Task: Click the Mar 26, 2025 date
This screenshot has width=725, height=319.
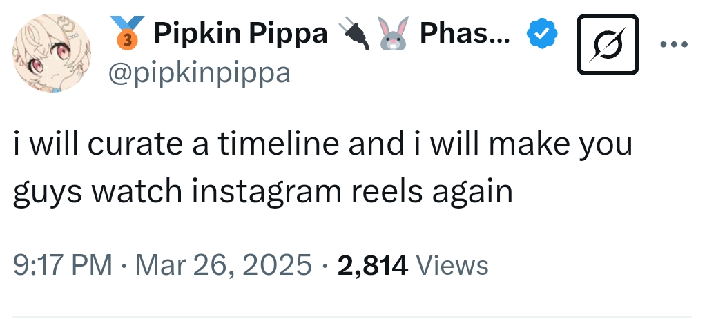Action: (224, 265)
